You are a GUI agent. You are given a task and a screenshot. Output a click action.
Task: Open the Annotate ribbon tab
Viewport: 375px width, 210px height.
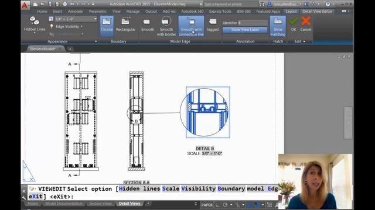pos(76,12)
